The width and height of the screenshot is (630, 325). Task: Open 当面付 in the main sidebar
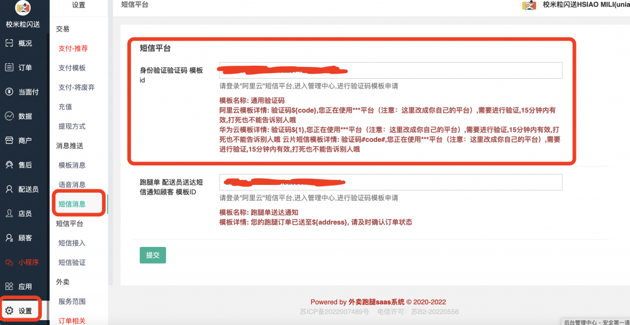(28, 92)
